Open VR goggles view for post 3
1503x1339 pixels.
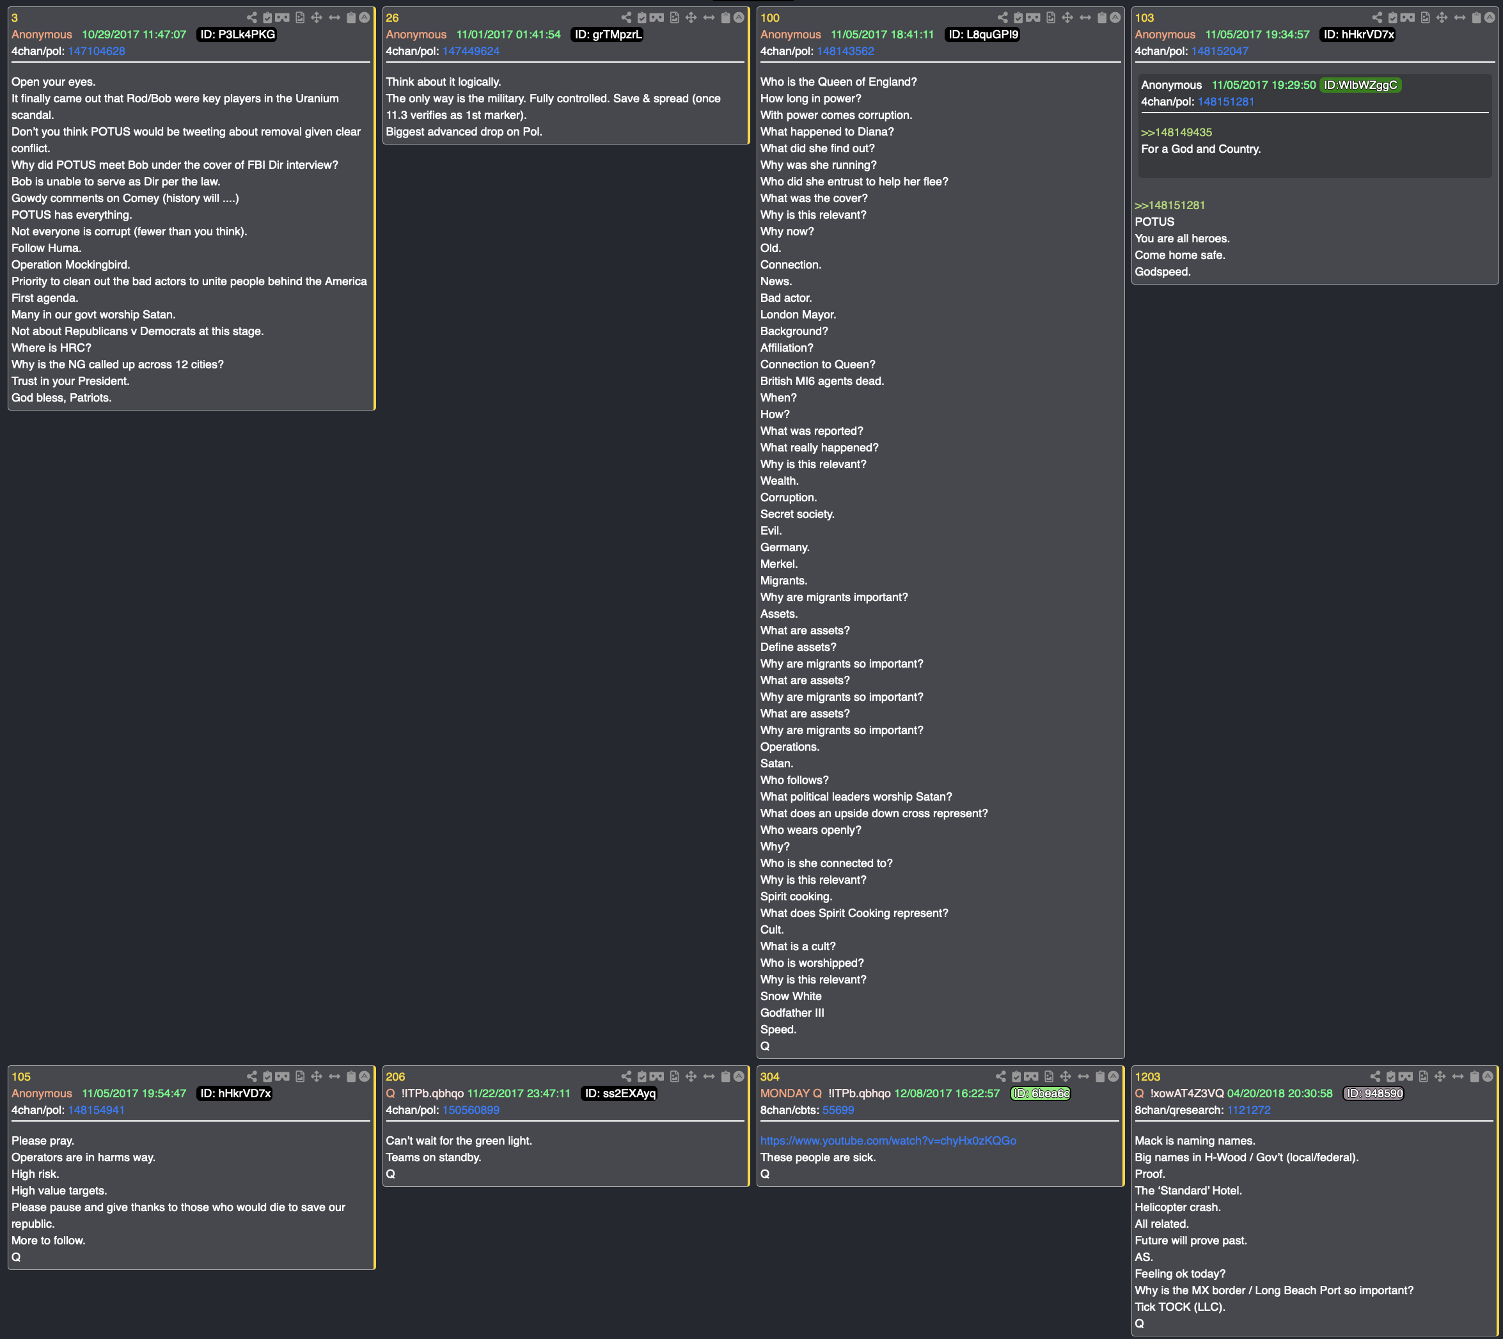pos(283,18)
